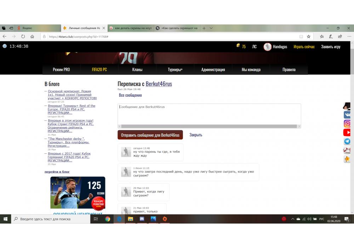Open FIFA20 PC menu
Viewport: 354px width, 248px height.
[x=99, y=69]
